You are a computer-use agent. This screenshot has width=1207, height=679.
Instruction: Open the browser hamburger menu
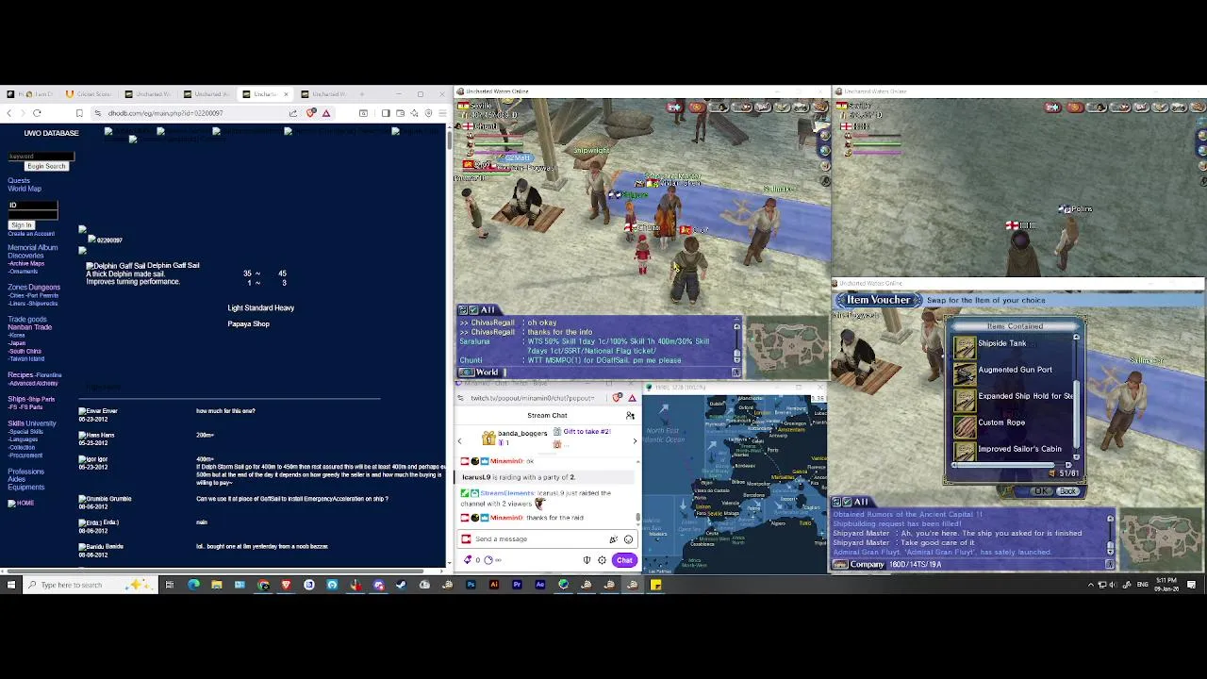pos(442,113)
